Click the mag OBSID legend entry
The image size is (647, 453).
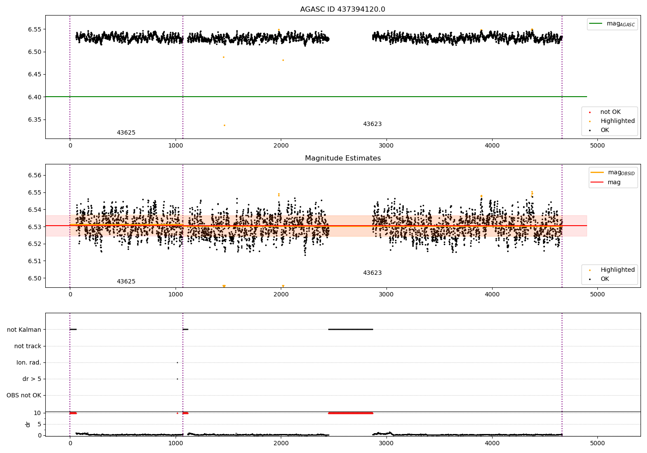(x=613, y=173)
